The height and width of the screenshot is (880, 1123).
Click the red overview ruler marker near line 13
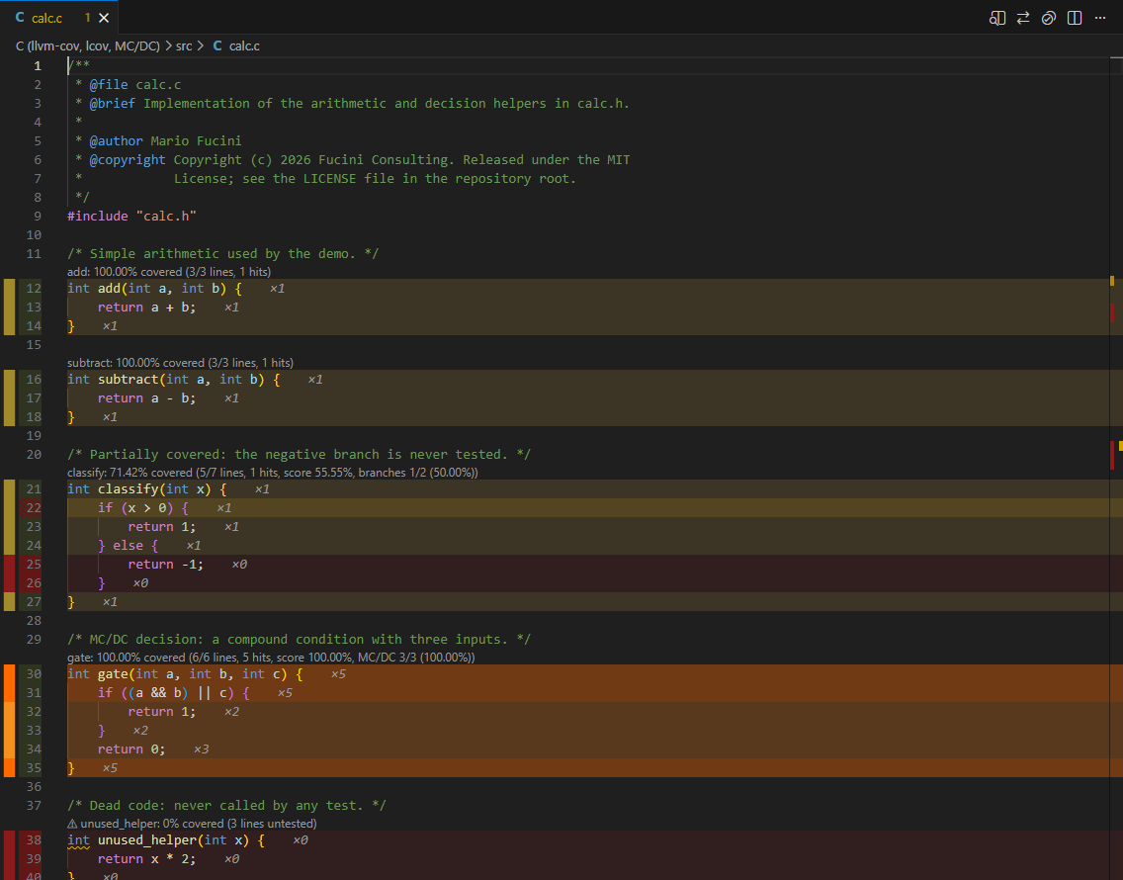1112,312
